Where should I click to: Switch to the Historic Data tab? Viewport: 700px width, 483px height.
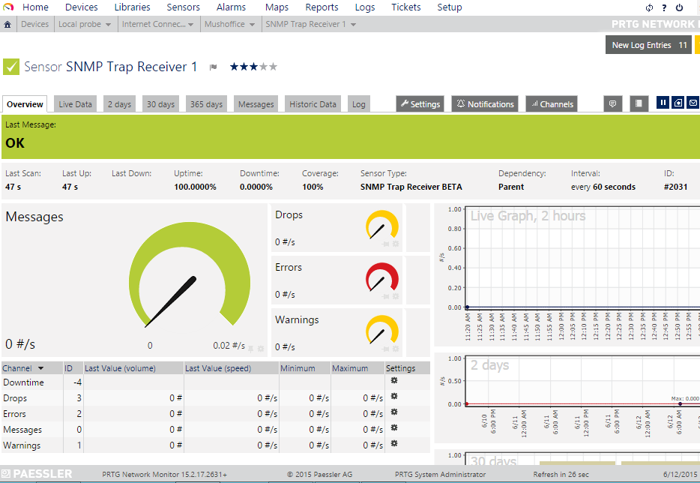[313, 104]
